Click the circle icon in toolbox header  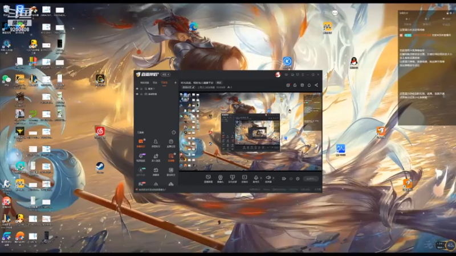[174, 133]
